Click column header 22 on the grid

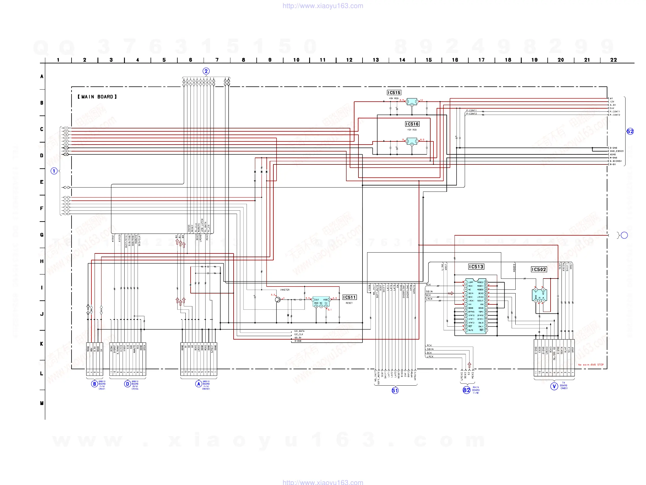coord(613,60)
